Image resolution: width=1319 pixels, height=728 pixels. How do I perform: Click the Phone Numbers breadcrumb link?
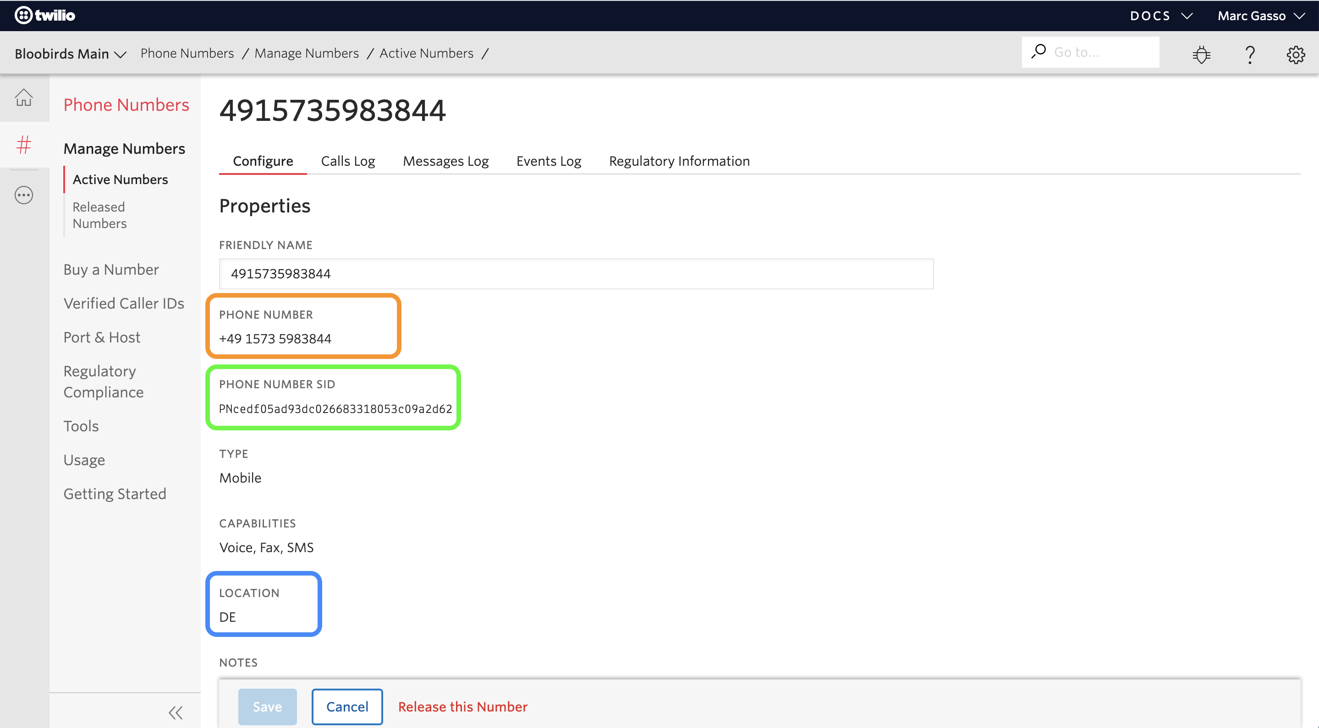187,53
